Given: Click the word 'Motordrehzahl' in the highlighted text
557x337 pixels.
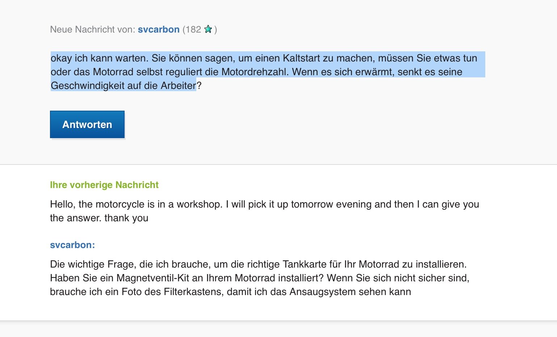Looking at the screenshot, I should pos(255,72).
